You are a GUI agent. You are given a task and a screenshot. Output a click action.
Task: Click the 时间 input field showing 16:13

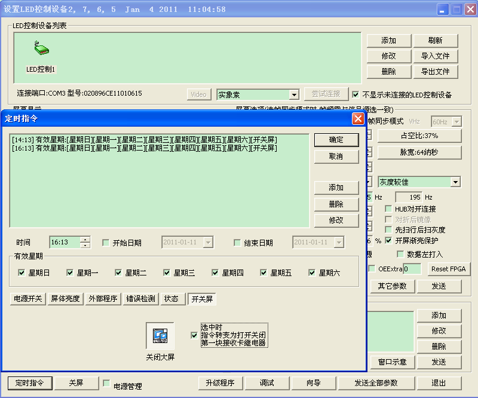tap(64, 243)
